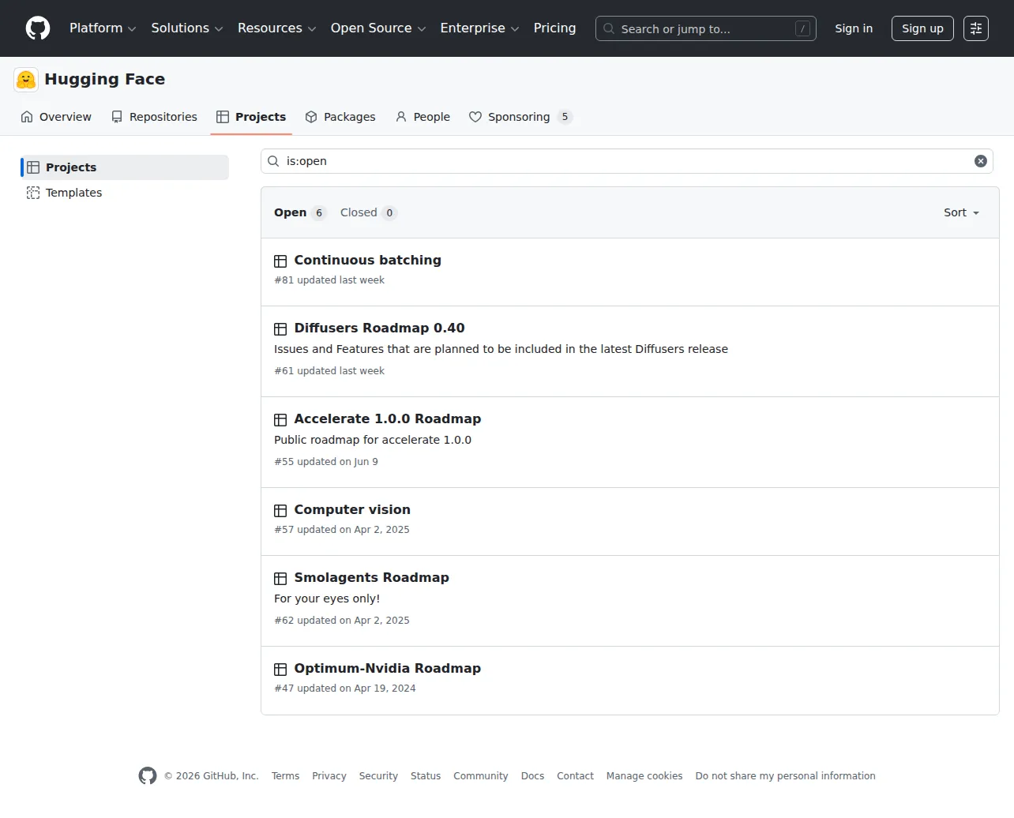This screenshot has width=1014, height=818.
Task: Click '#55 updated on Jun 9' text
Action: (x=326, y=462)
